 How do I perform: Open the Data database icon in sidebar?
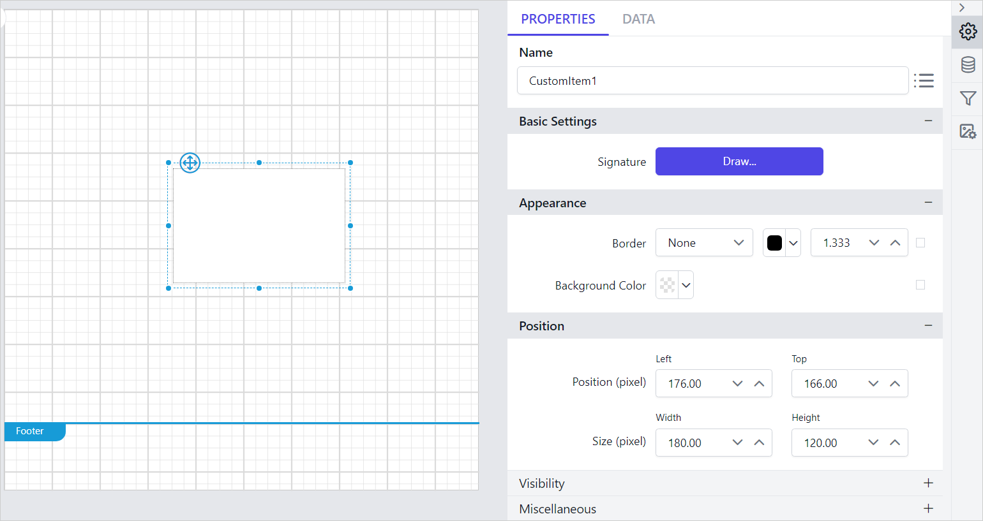point(968,64)
